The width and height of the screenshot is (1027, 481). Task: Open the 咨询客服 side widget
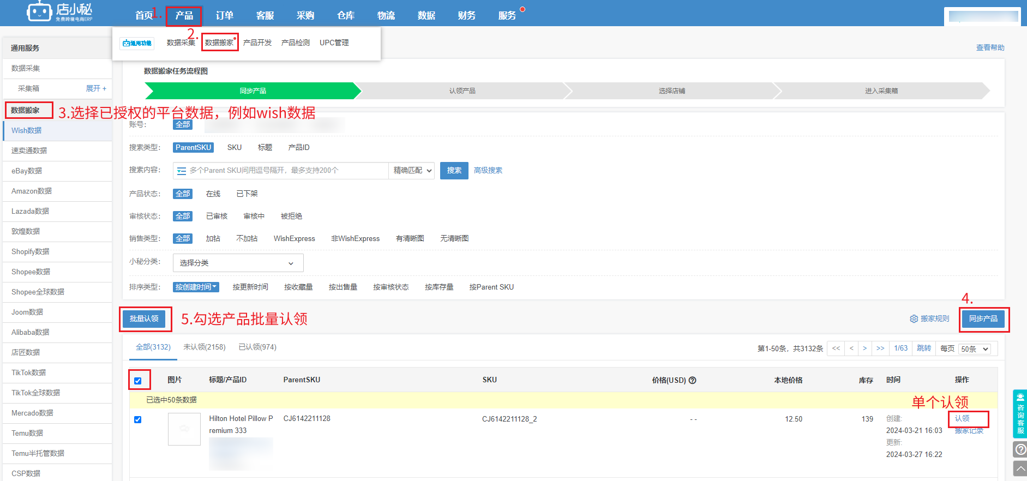coord(1020,414)
